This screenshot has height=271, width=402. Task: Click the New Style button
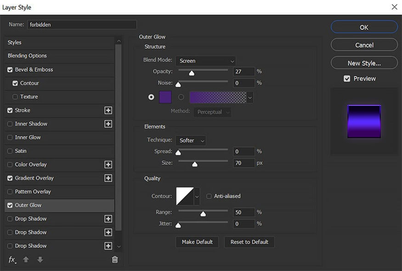click(x=364, y=63)
